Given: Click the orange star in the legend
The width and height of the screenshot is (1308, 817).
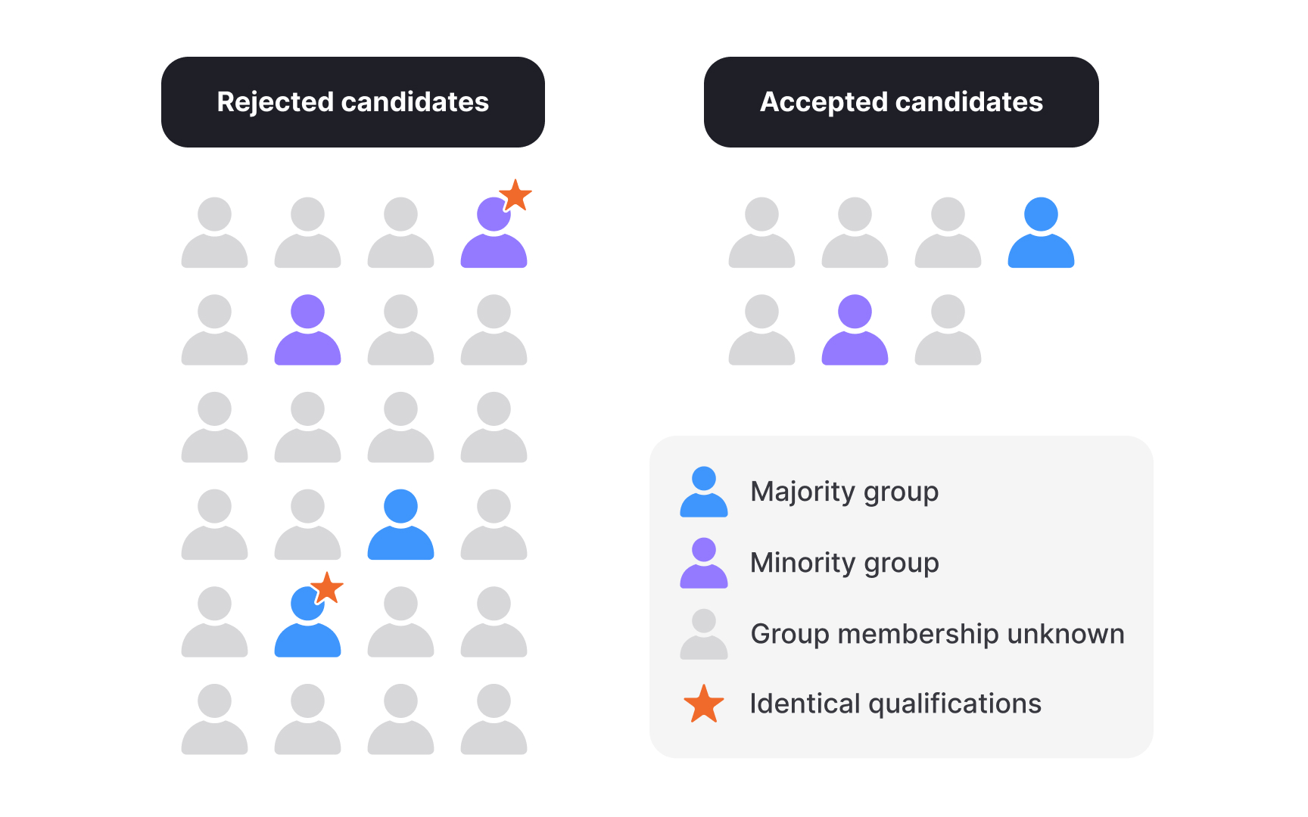Looking at the screenshot, I should coord(704,704).
